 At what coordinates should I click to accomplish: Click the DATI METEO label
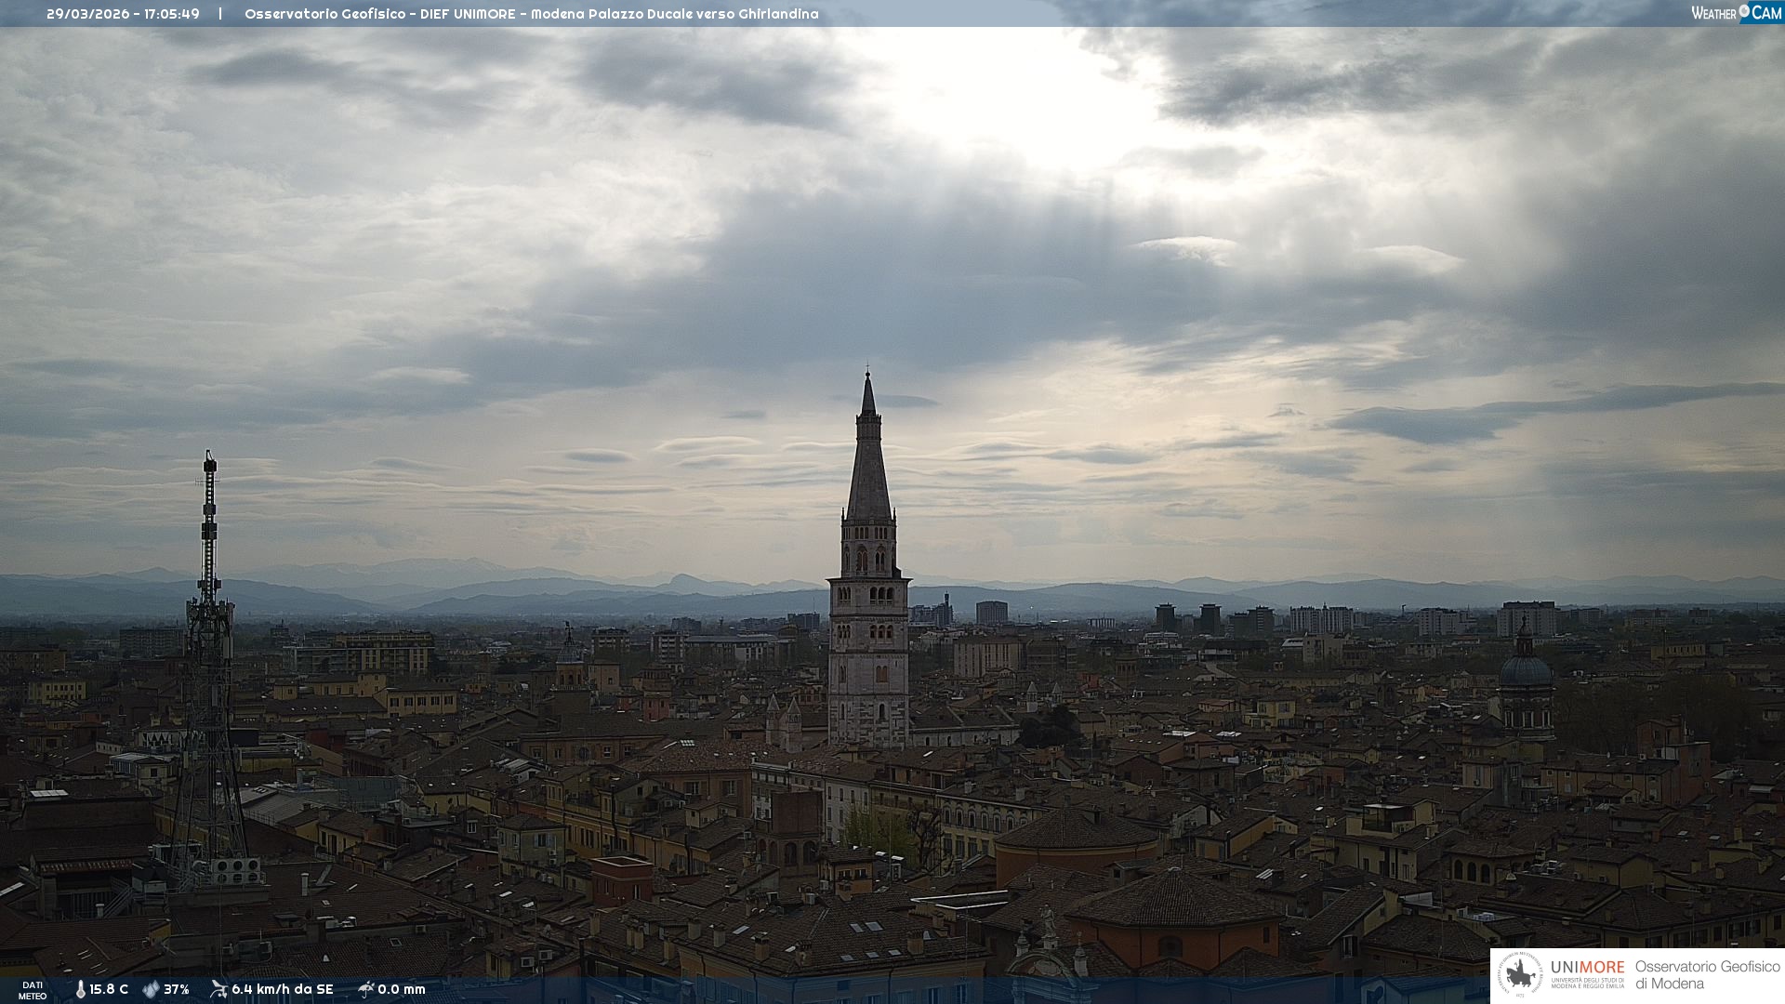point(33,990)
